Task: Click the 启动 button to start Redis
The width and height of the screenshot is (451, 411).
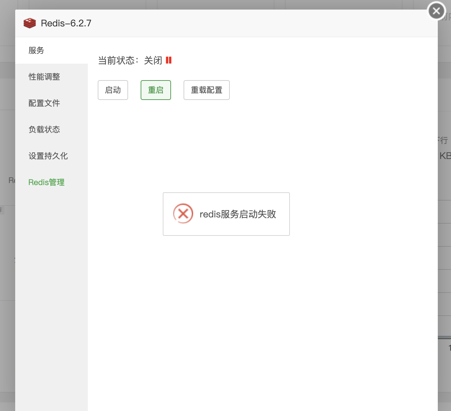Action: pyautogui.click(x=113, y=90)
